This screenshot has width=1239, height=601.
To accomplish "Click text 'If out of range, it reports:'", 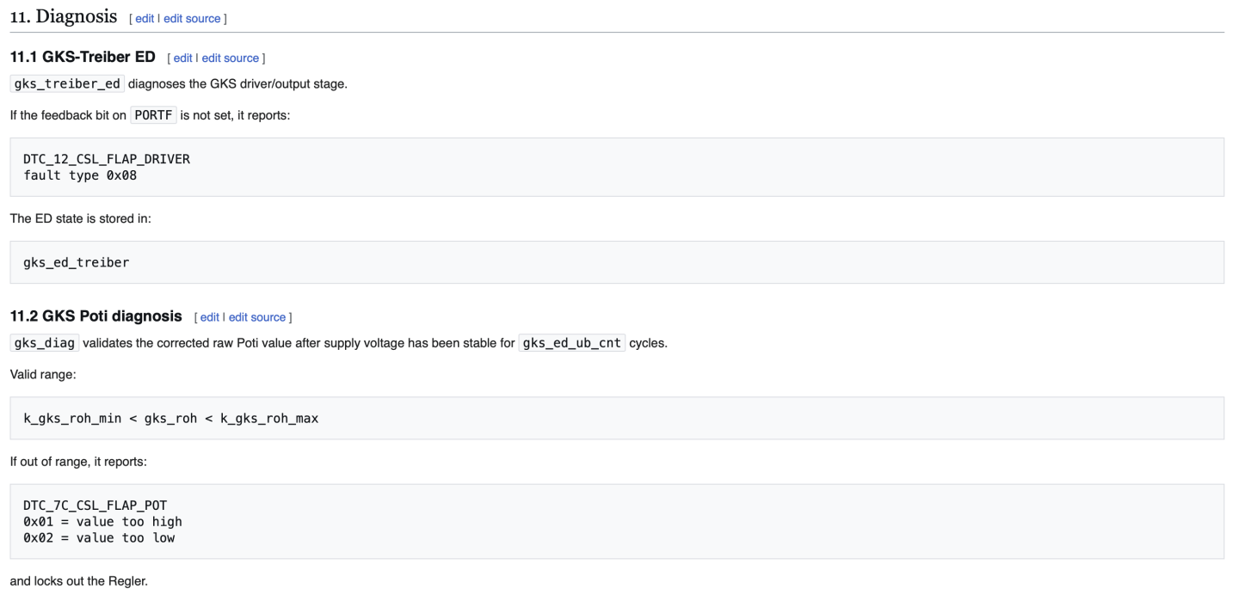I will click(x=78, y=462).
